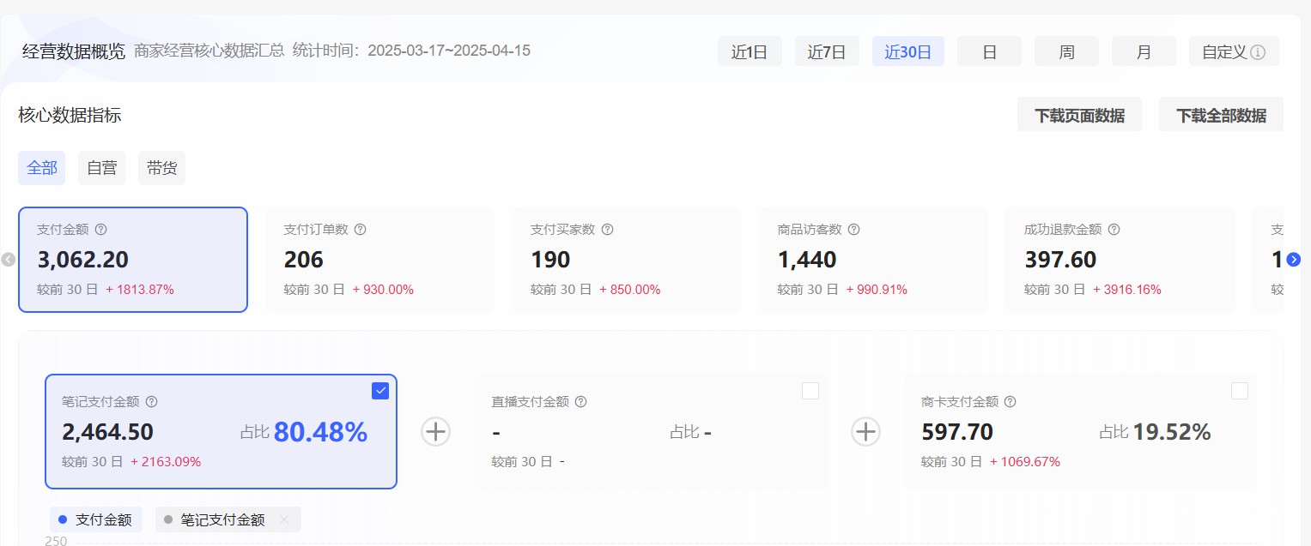This screenshot has width=1311, height=546.
Task: Click help icon beside 笔记支付金额
Action: 151,401
